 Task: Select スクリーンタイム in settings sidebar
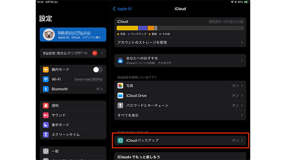73,135
